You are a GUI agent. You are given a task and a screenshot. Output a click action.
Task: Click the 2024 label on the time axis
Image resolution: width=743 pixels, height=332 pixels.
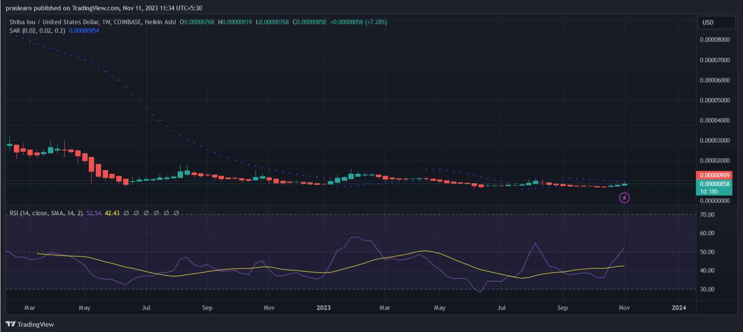679,308
